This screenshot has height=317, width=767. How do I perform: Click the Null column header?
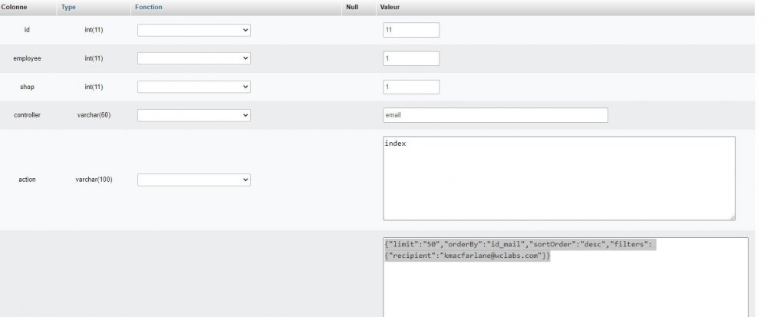[x=352, y=8]
